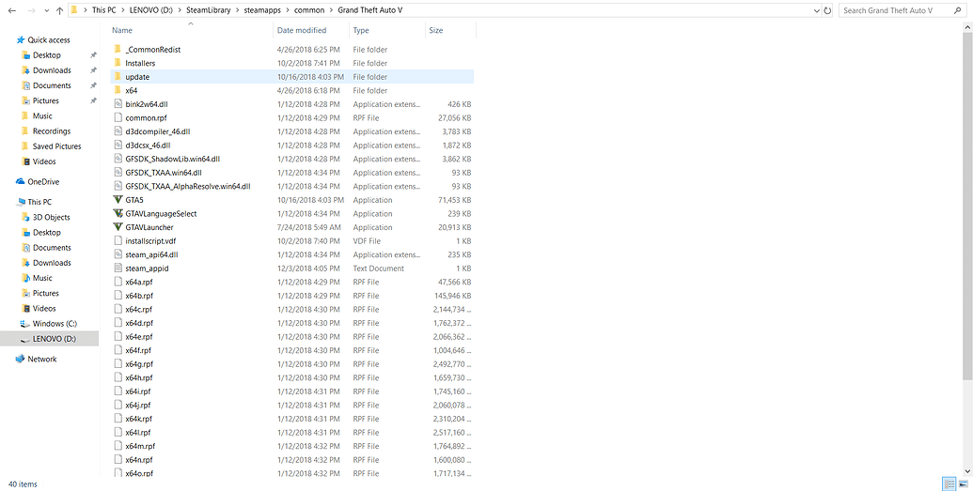This screenshot has height=491, width=973.
Task: Open Saved Pictures in navigation pane
Action: tap(56, 146)
